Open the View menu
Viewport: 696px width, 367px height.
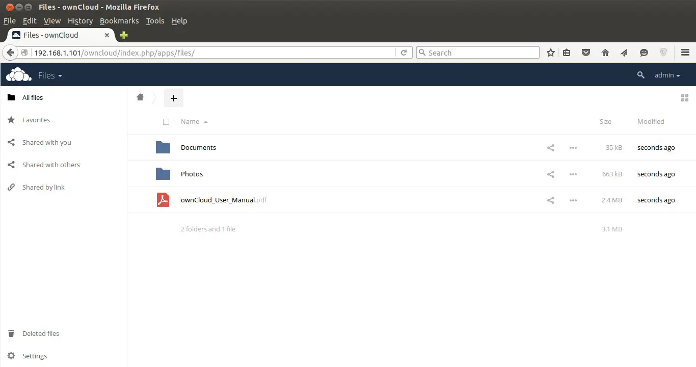52,21
